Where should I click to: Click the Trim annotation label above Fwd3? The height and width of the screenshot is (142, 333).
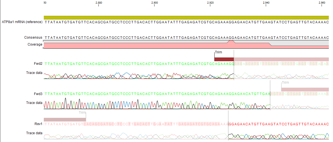[285, 83]
